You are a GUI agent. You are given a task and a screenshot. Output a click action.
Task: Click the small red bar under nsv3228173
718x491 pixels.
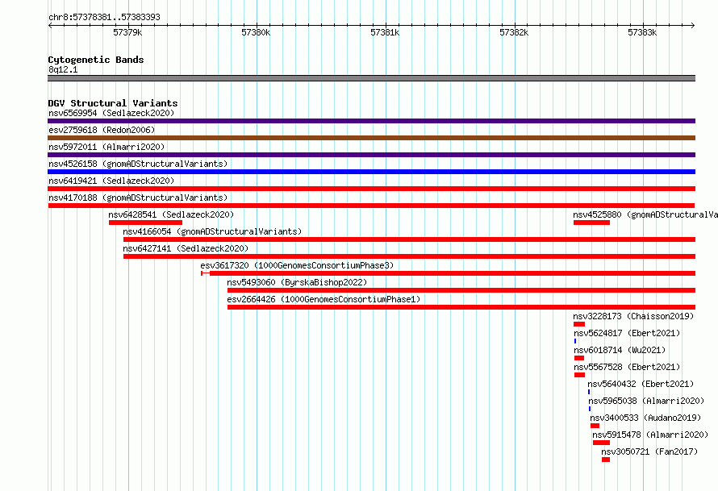pos(579,324)
